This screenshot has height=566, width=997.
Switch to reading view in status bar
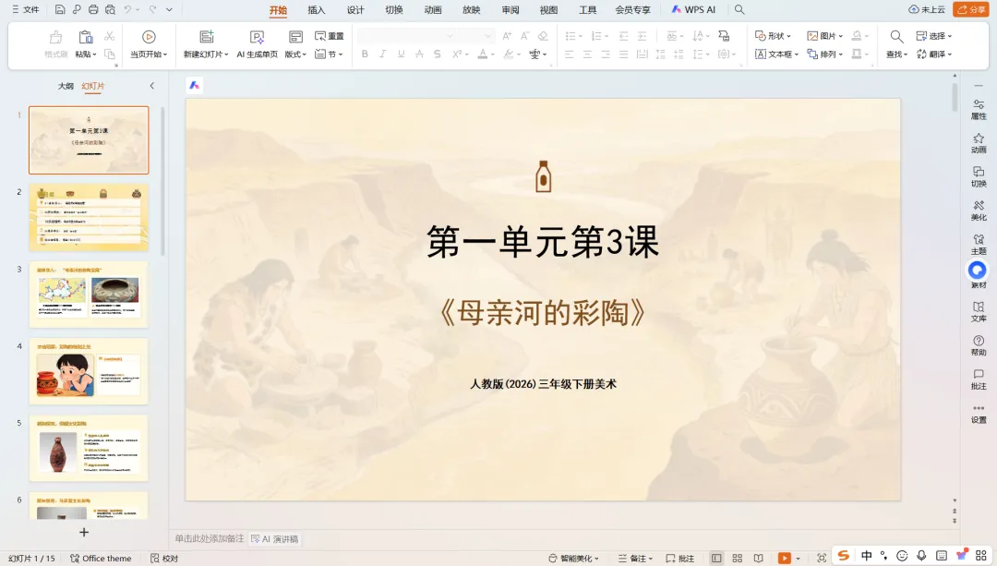point(758,558)
